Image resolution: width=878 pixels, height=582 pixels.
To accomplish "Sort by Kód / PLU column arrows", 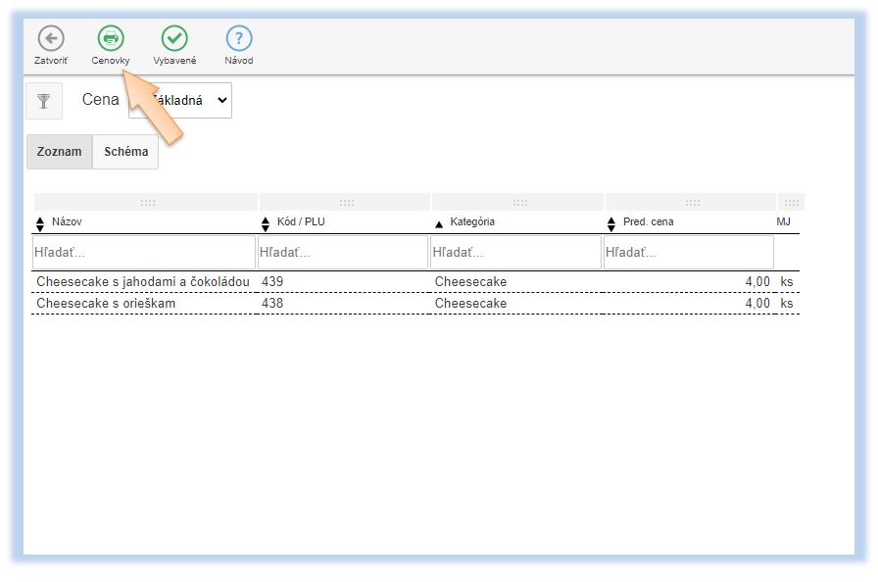I will 266,222.
